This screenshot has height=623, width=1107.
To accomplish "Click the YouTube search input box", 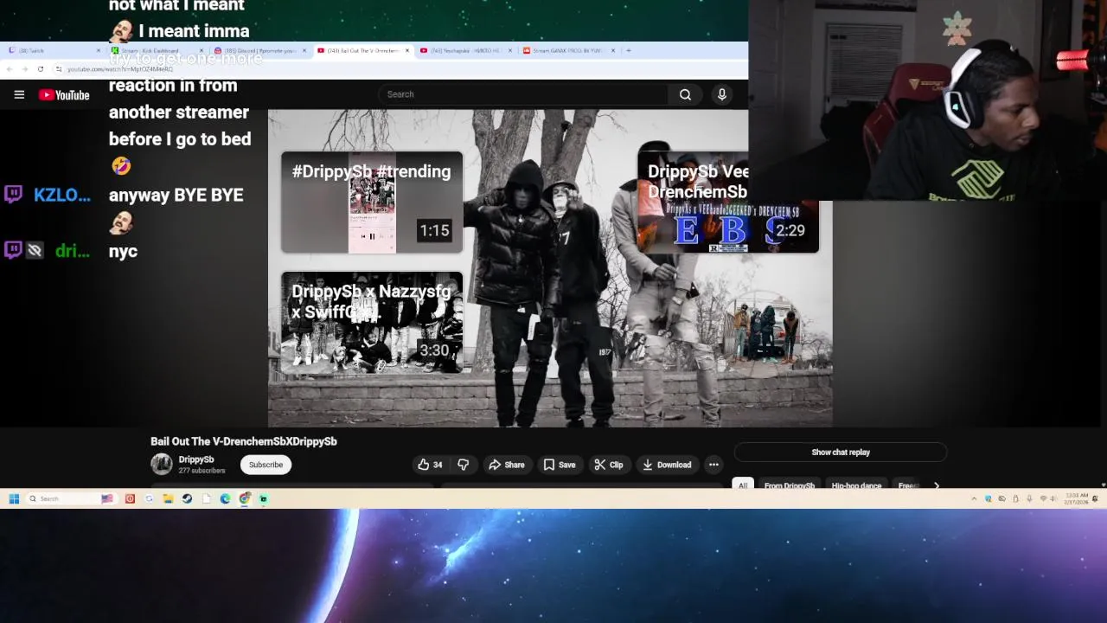I will click(x=523, y=94).
